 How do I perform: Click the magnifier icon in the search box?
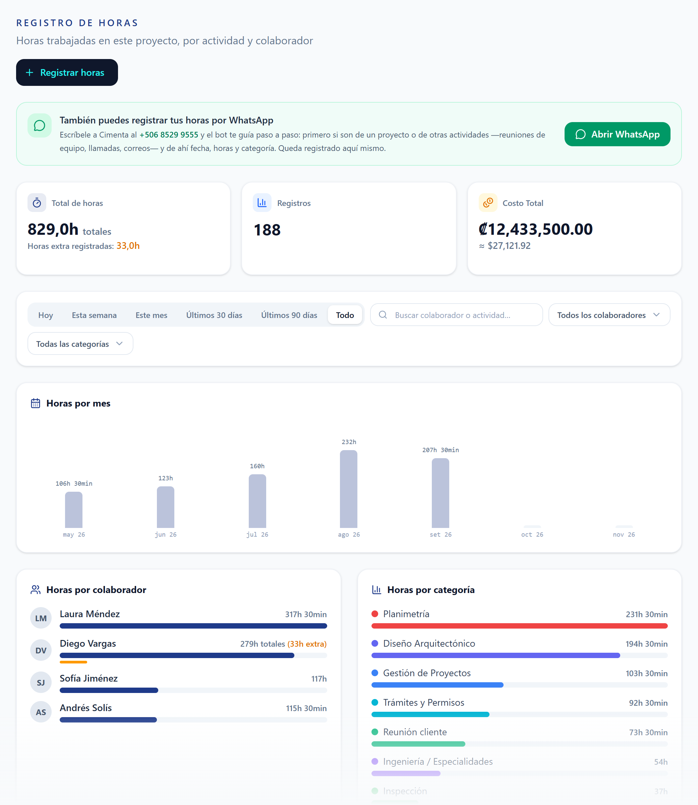[x=383, y=314]
